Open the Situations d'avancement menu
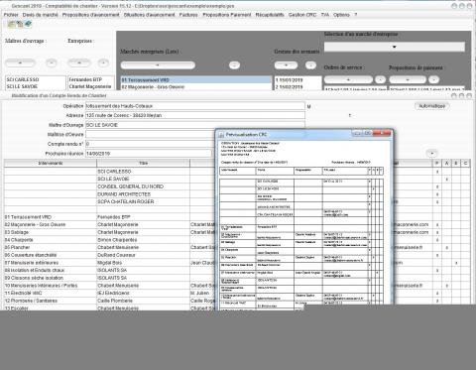The width and height of the screenshot is (476, 370). (149, 15)
